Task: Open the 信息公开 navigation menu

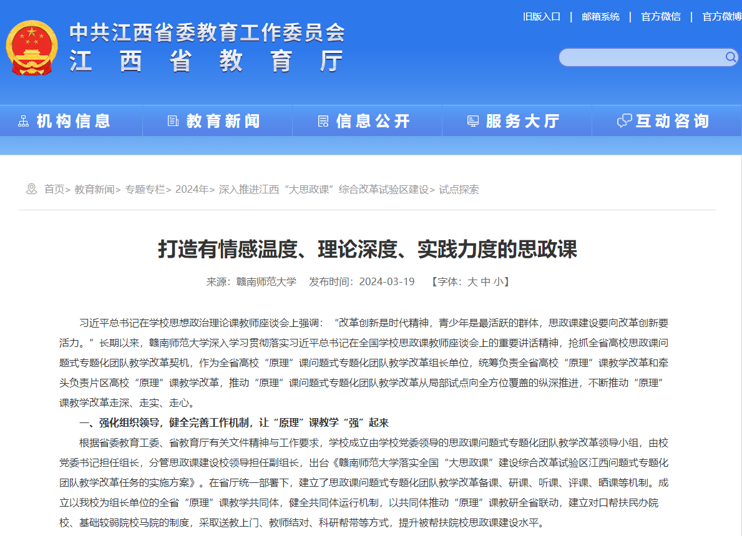Action: point(373,121)
